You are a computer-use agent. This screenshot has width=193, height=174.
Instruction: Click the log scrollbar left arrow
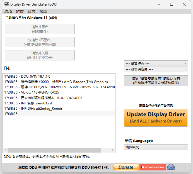click(5, 150)
